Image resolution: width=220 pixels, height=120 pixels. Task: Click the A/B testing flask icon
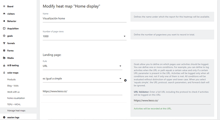point(4,65)
